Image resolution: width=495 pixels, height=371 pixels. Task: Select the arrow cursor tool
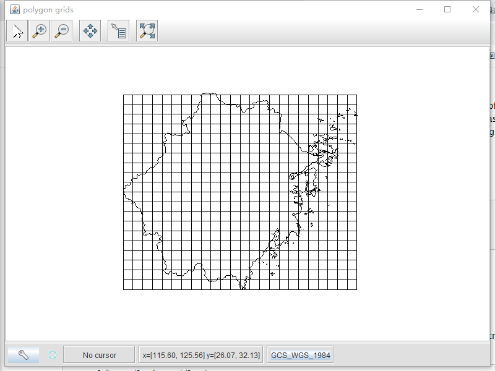coord(17,31)
